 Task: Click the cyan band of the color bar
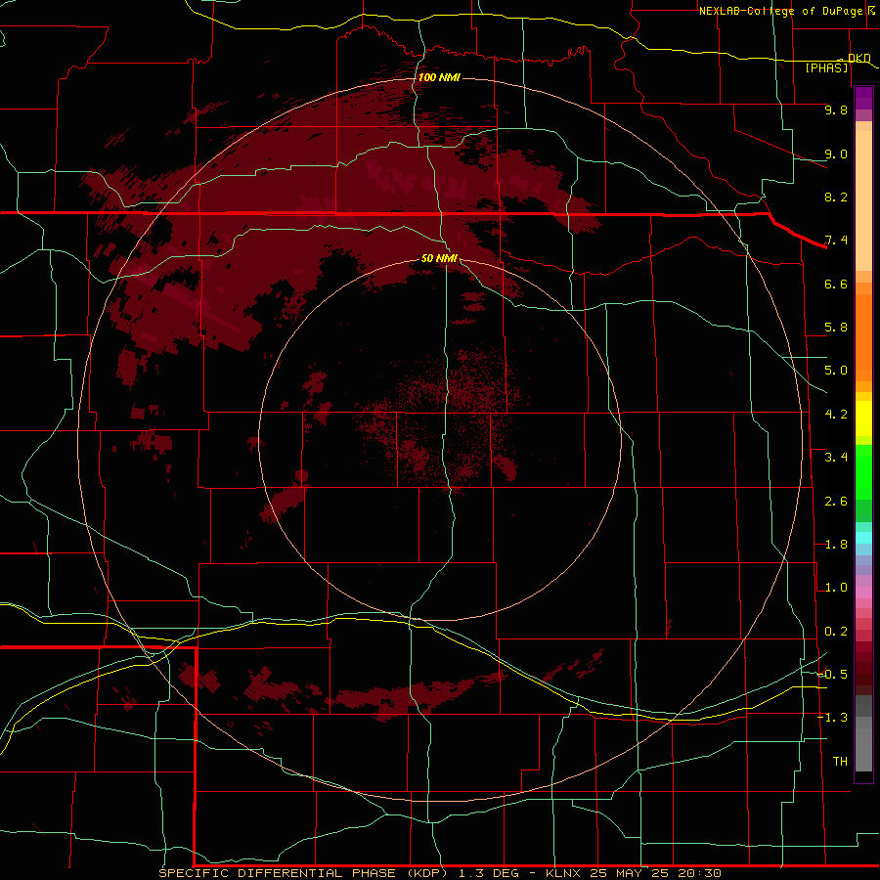coord(863,537)
